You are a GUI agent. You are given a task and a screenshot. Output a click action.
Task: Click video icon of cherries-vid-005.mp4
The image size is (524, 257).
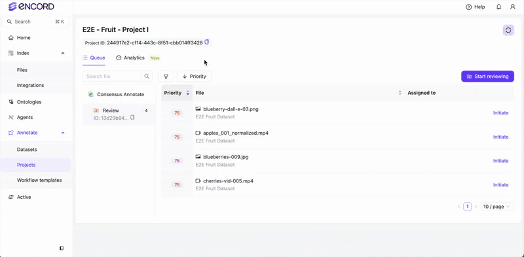point(198,180)
